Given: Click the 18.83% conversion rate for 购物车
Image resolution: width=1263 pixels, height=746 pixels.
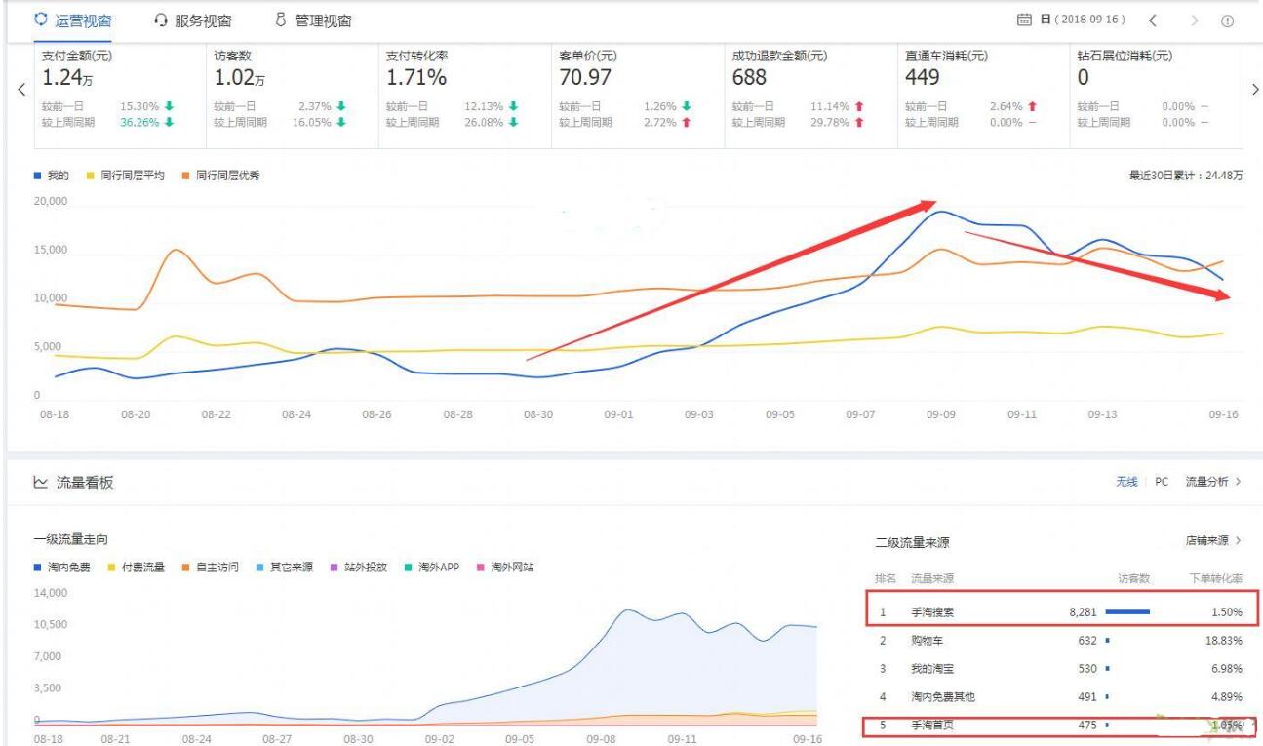Looking at the screenshot, I should (1223, 641).
